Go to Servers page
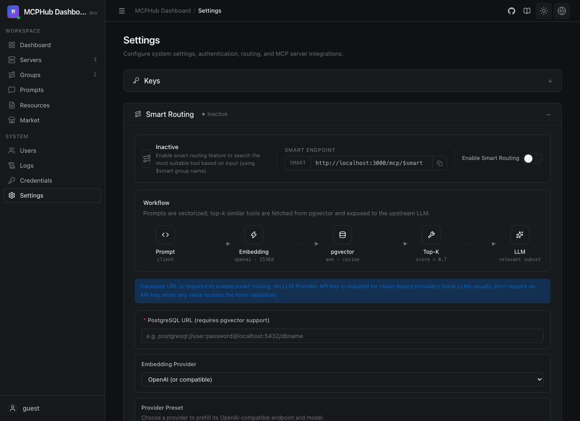 coord(52,60)
